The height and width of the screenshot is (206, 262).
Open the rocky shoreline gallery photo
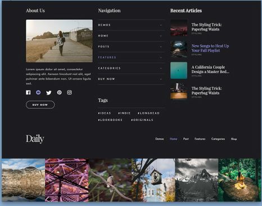click(24, 180)
